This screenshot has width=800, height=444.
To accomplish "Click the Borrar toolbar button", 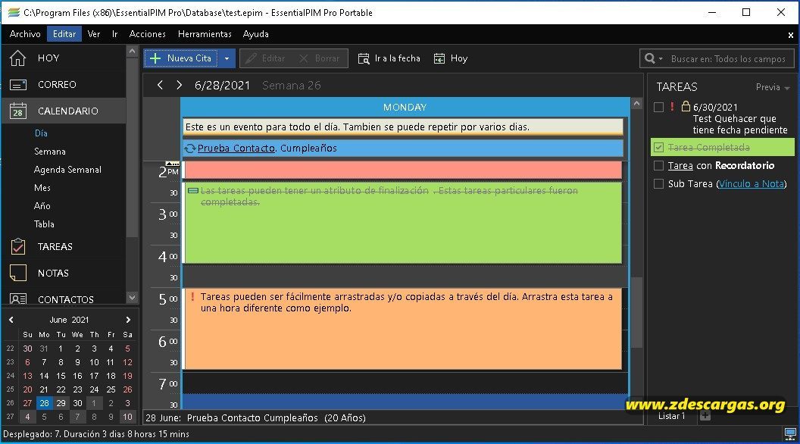I will tap(320, 58).
